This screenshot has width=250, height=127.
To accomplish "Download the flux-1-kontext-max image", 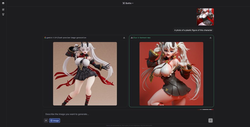I will pos(211,38).
